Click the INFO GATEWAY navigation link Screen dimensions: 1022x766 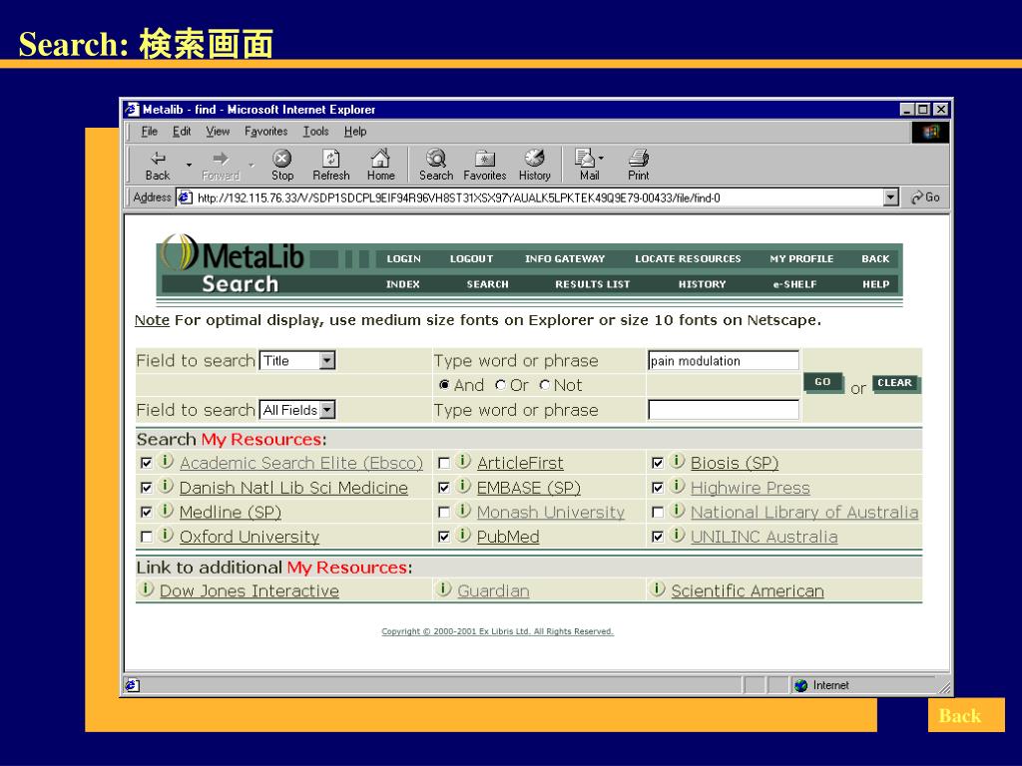[565, 258]
